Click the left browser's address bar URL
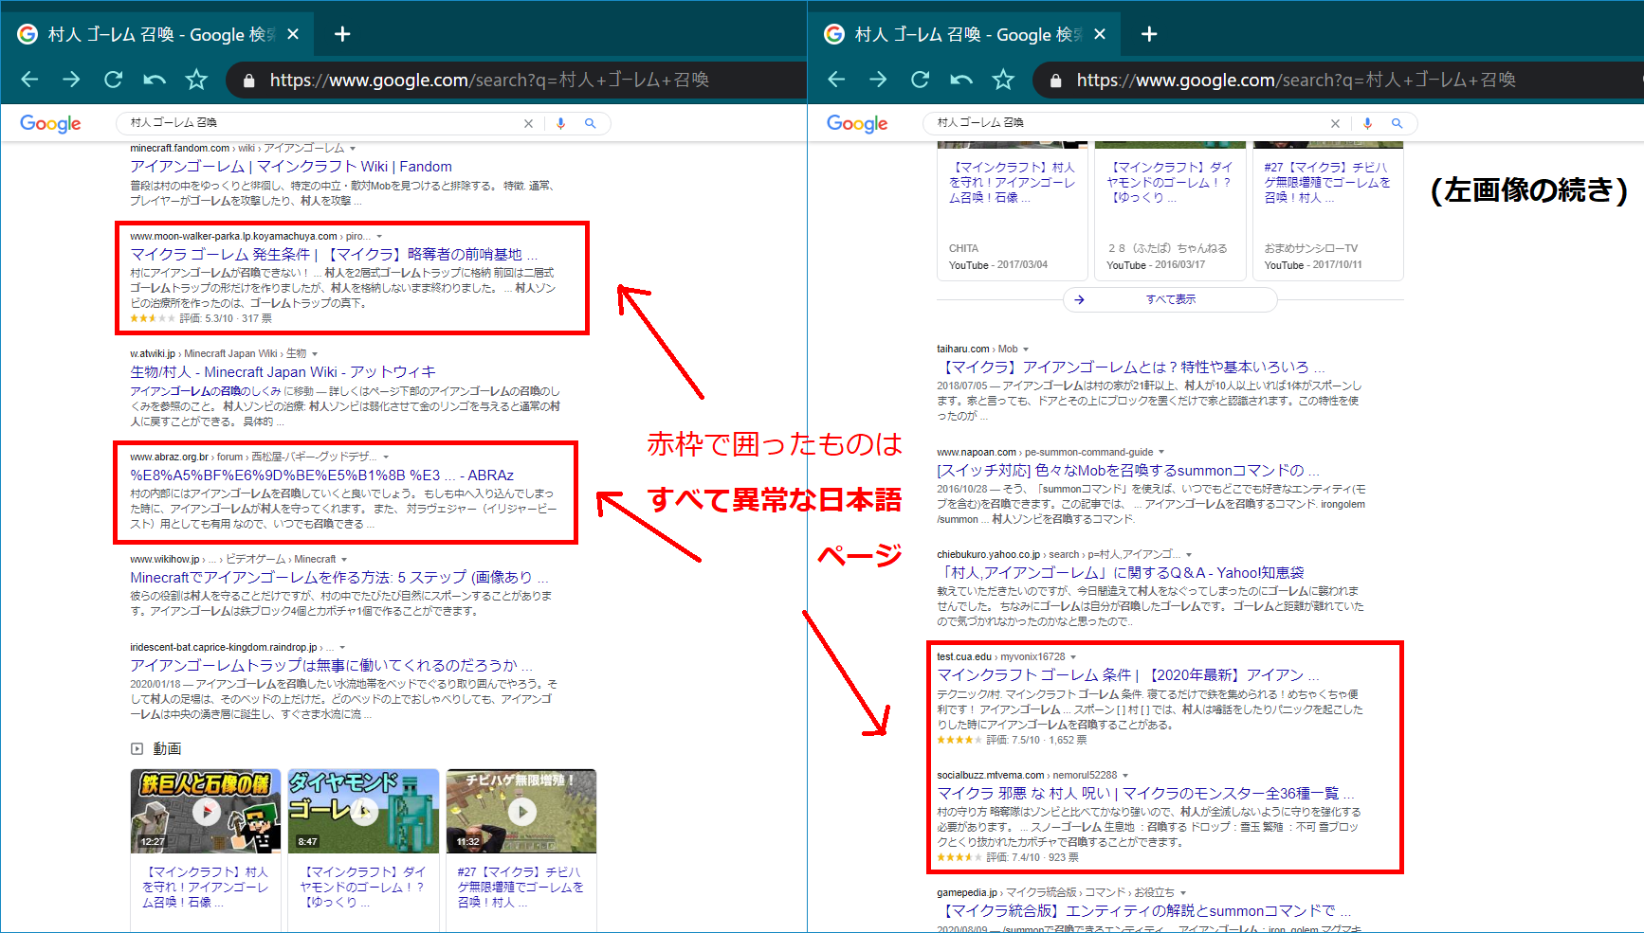Viewport: 1644px width, 933px height. 489,81
